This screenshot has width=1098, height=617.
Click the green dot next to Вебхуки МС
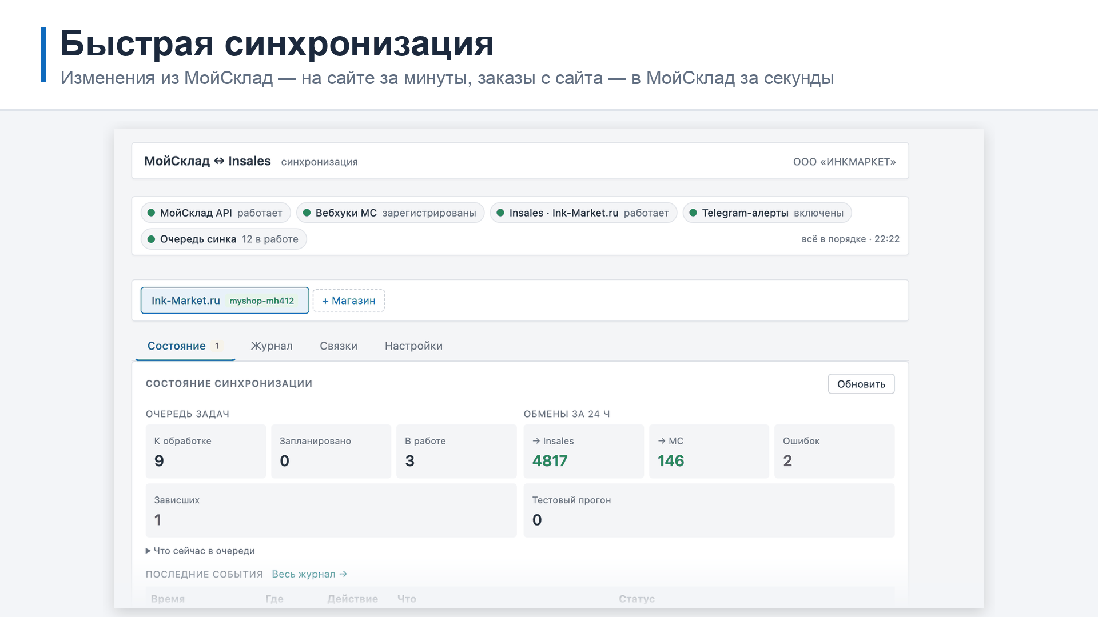307,213
